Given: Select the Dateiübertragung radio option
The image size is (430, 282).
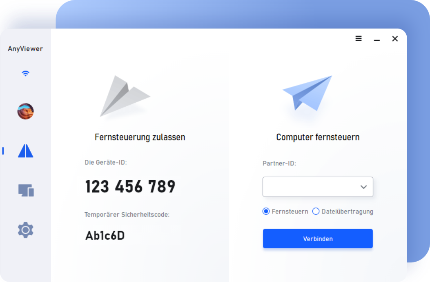Looking at the screenshot, I should [343, 211].
